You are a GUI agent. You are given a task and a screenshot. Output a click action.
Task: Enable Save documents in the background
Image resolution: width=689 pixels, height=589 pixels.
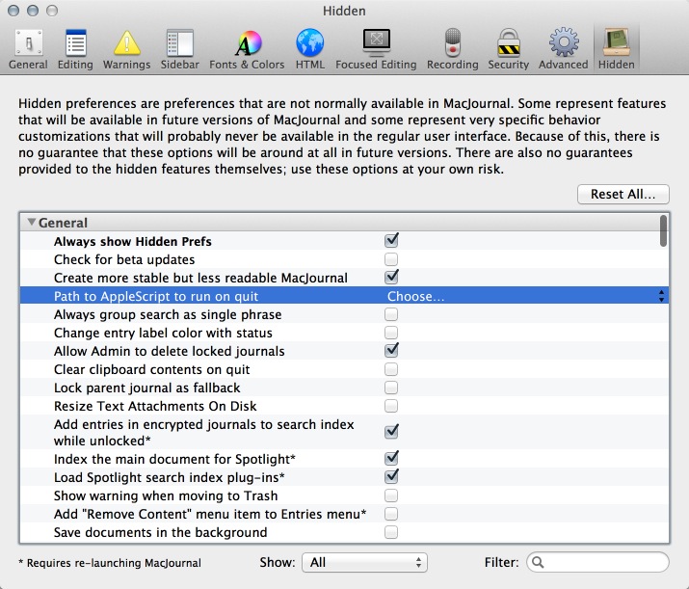pyautogui.click(x=391, y=532)
